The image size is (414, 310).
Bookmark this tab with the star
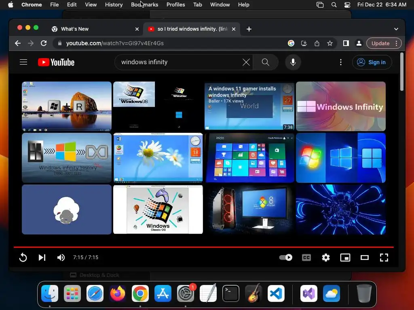click(330, 43)
